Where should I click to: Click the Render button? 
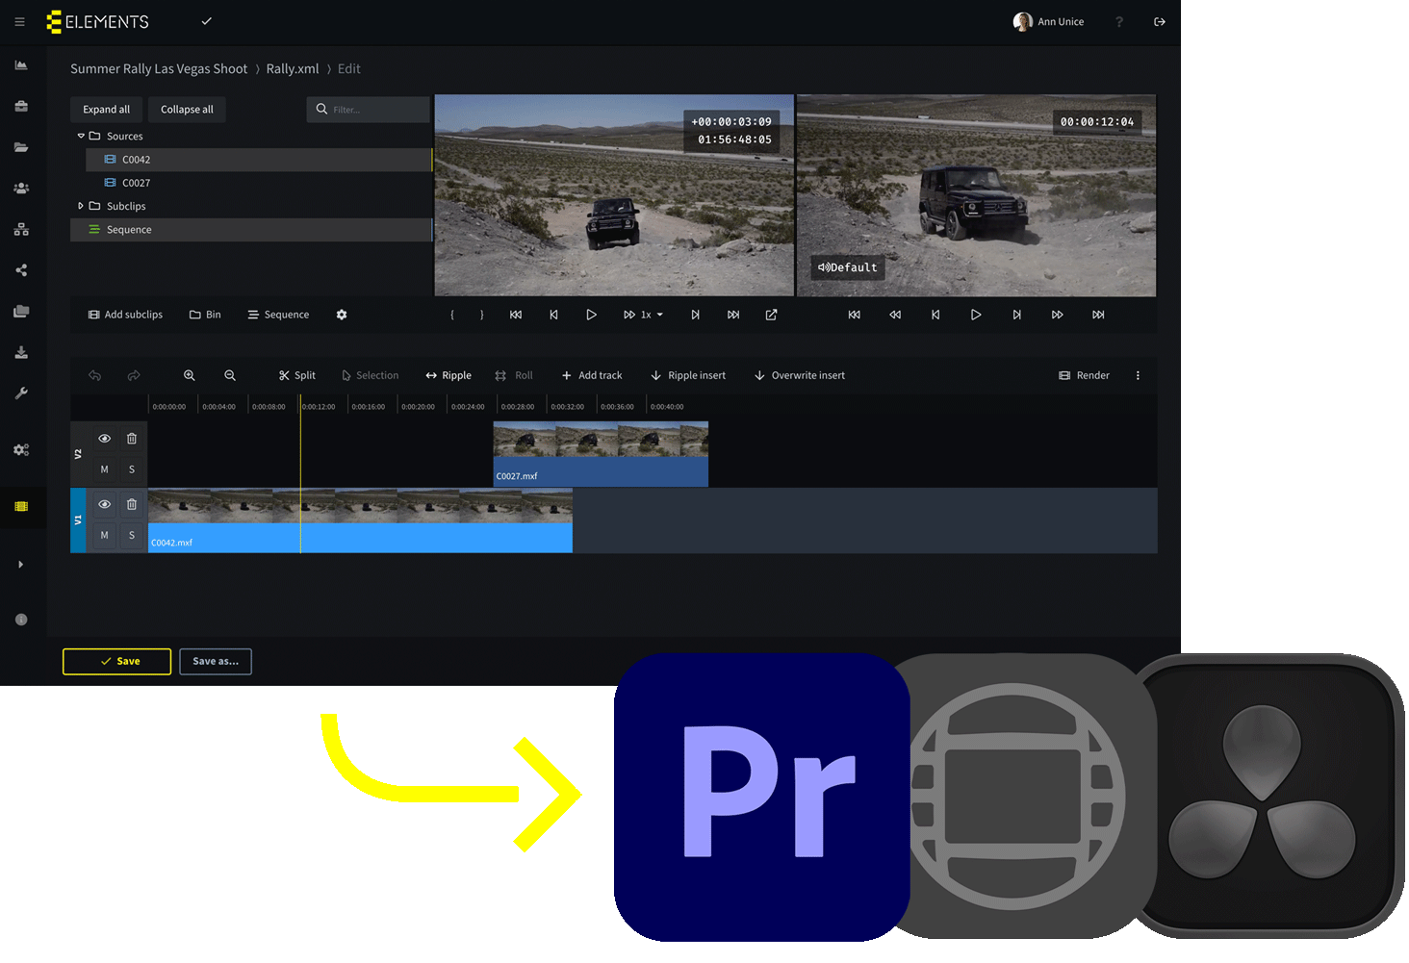tap(1084, 375)
